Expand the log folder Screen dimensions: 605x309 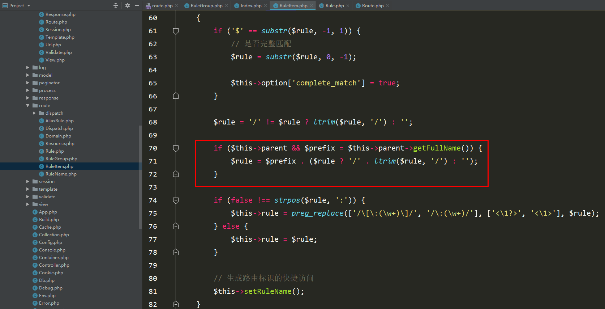pos(28,68)
